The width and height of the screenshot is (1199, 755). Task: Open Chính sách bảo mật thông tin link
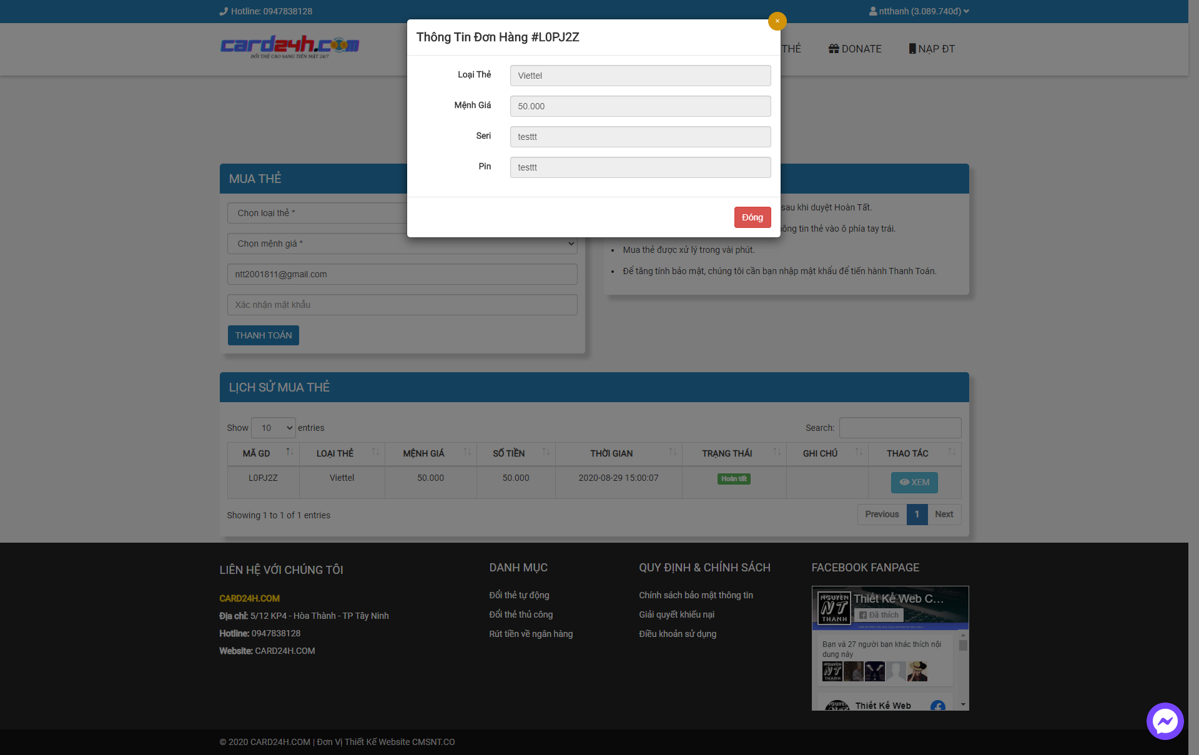tap(696, 595)
